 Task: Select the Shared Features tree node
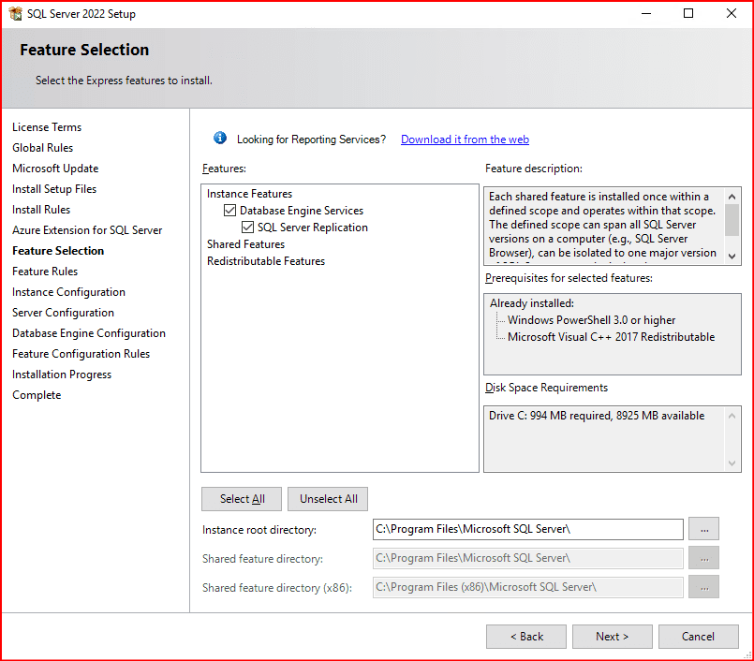(245, 244)
